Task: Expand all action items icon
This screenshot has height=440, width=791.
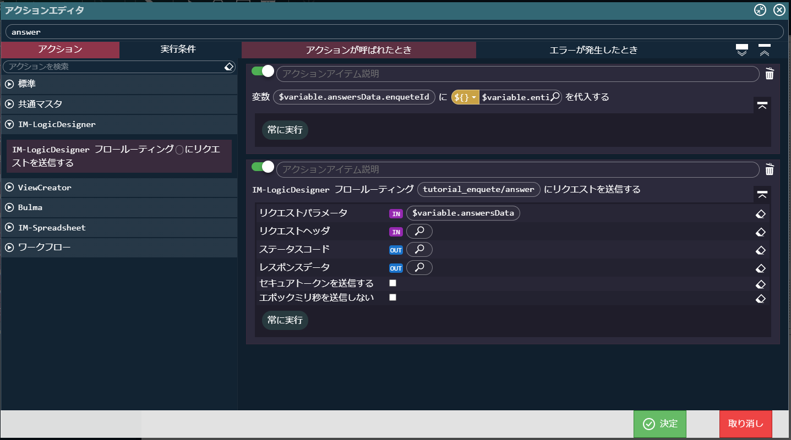Action: pyautogui.click(x=742, y=50)
